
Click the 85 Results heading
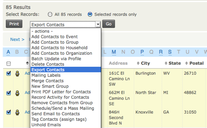[18, 7]
